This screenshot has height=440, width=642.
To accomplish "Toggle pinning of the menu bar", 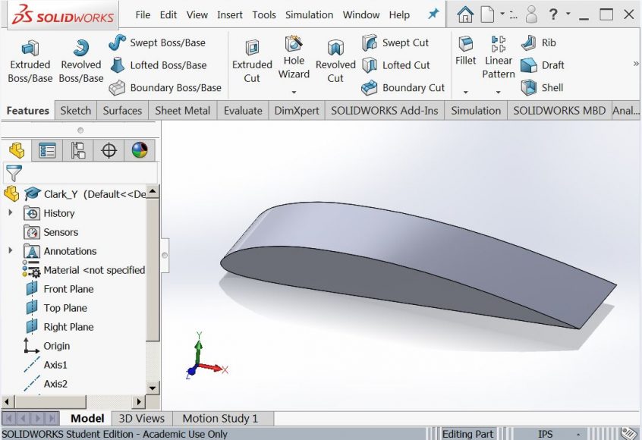I will pos(433,14).
